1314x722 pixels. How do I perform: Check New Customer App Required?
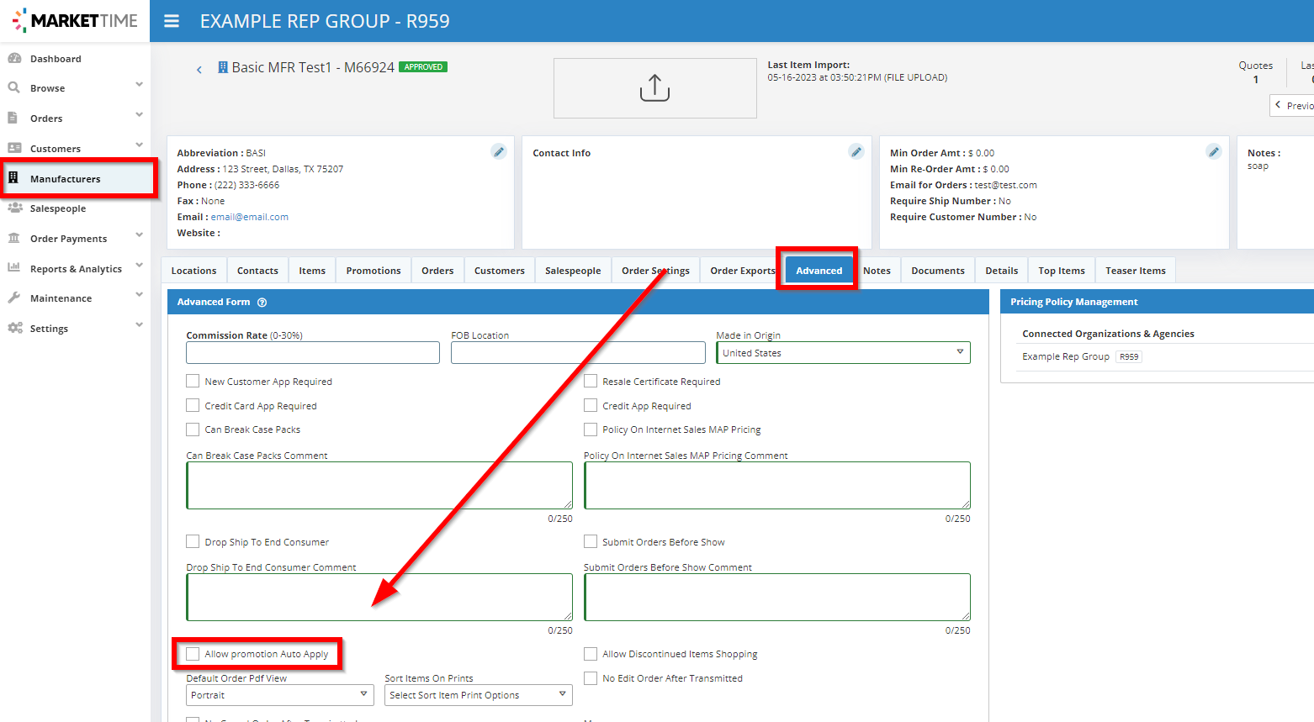click(x=193, y=381)
